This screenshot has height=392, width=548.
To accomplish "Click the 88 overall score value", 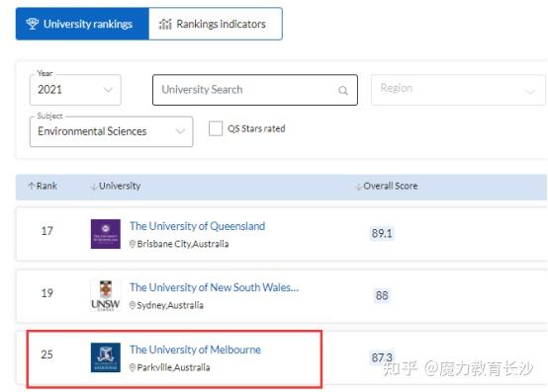I will pos(382,295).
